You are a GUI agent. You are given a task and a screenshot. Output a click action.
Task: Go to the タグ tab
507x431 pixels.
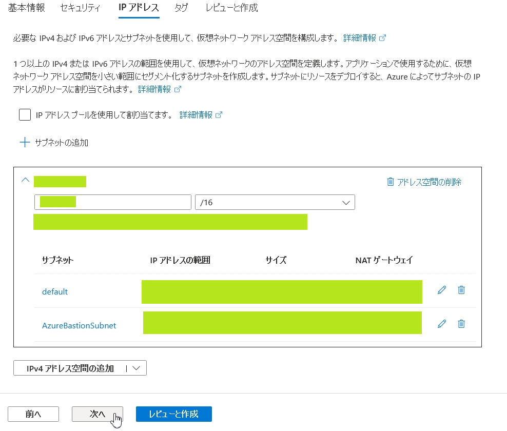pos(181,8)
